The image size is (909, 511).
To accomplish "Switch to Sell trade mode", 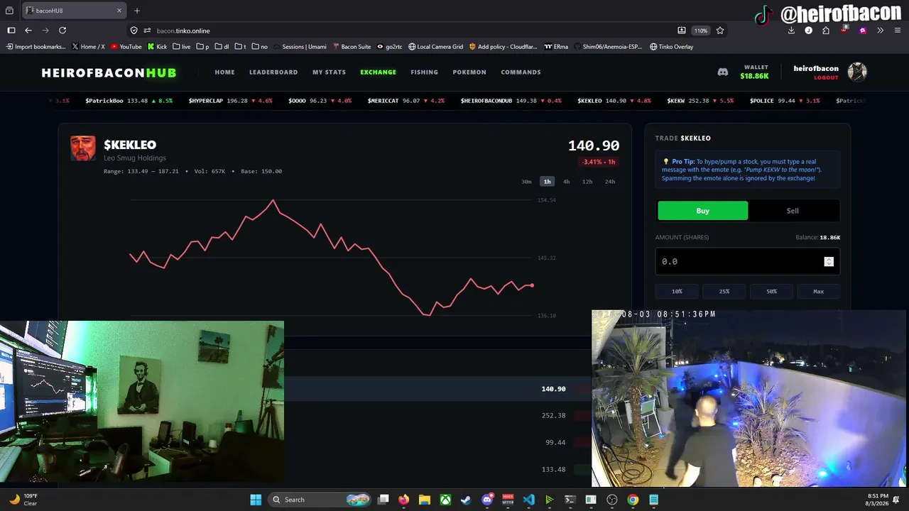I will pos(793,211).
